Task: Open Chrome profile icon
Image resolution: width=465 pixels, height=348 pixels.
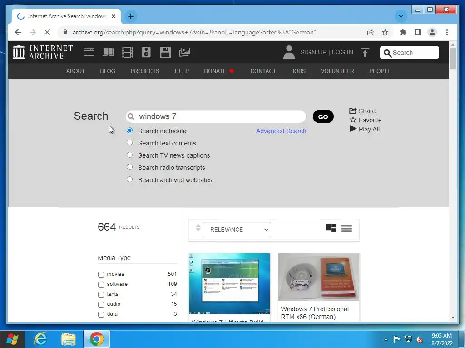Action: tap(432, 32)
